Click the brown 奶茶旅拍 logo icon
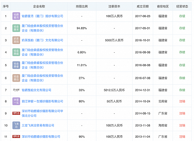Image resolution: width=194 pixels, height=141 pixels. click(x=16, y=40)
